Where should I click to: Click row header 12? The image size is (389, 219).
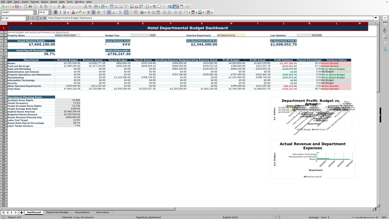coord(3,63)
